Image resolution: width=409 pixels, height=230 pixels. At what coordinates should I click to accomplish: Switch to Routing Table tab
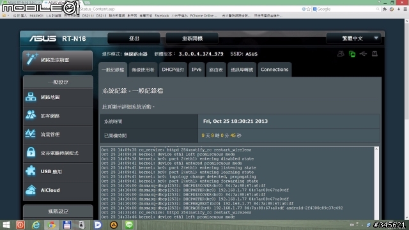(x=216, y=70)
